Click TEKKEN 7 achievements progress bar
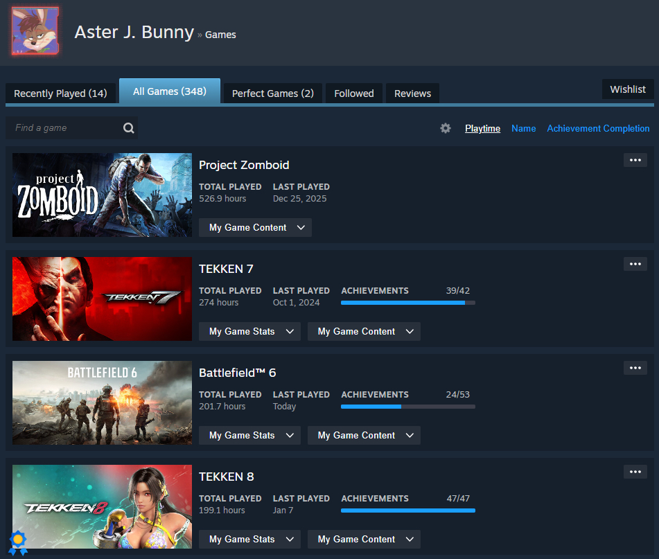This screenshot has height=559, width=659. click(407, 303)
